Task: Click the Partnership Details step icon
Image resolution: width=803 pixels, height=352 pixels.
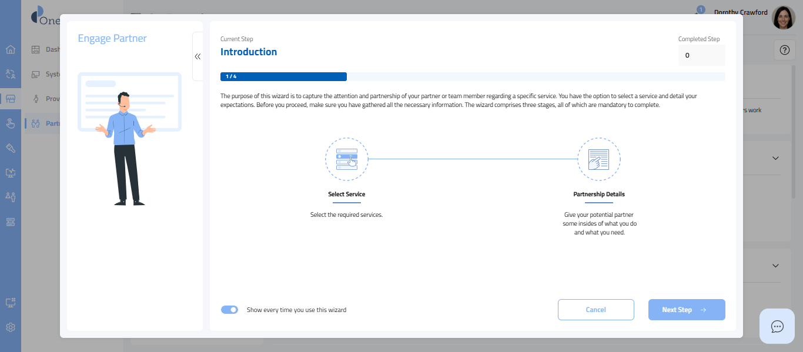Action: click(x=598, y=159)
